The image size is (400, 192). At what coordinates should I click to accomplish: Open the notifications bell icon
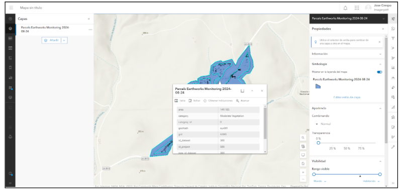pos(345,8)
